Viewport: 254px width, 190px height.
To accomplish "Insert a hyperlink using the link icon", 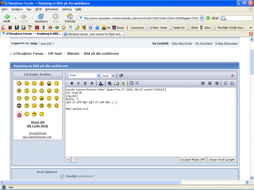I will point(110,83).
